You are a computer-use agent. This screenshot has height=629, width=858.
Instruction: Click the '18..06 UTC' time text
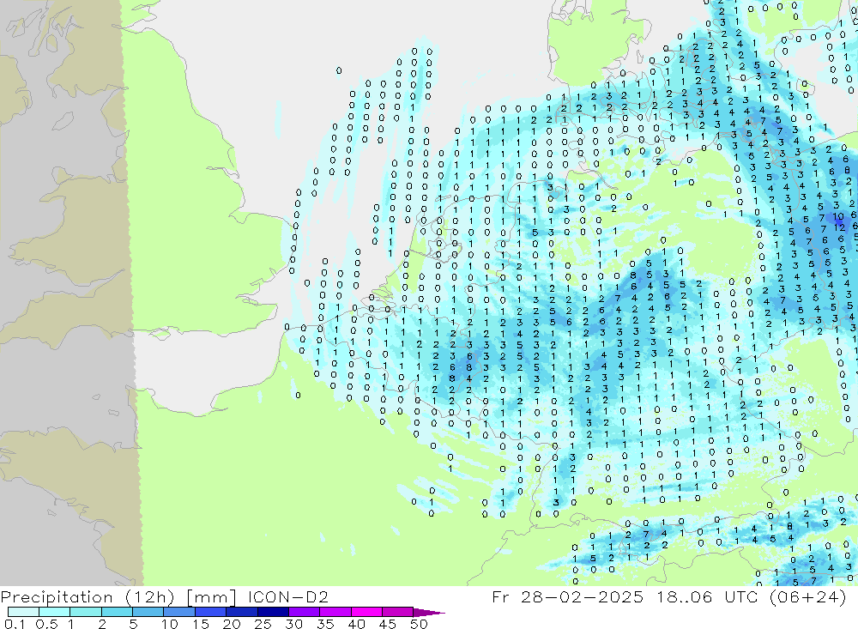[709, 596]
